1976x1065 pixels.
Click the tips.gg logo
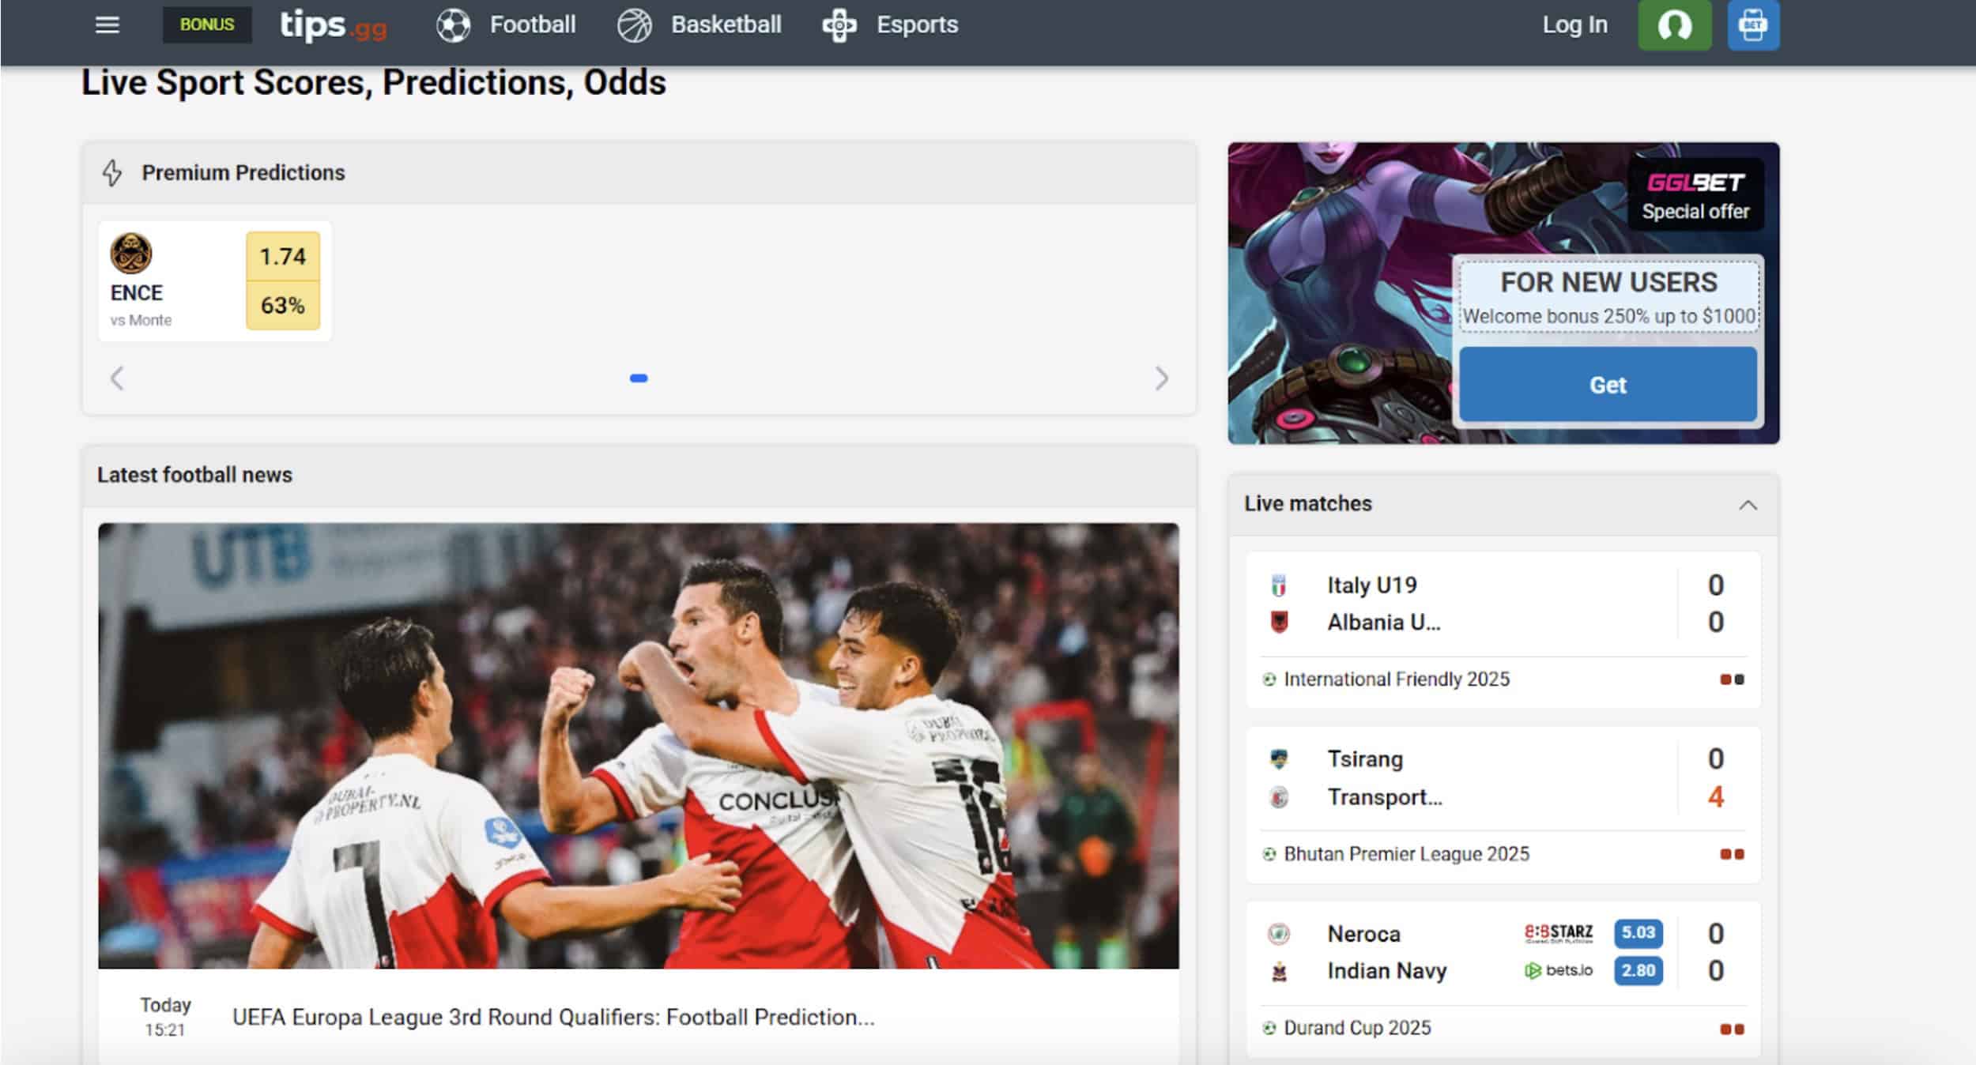tap(333, 25)
